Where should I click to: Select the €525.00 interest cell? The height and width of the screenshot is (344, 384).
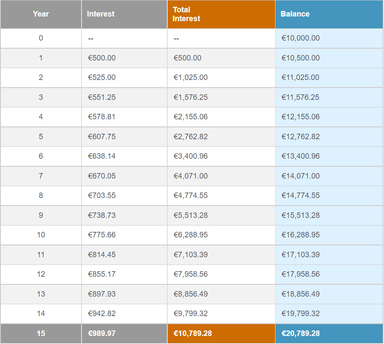102,77
